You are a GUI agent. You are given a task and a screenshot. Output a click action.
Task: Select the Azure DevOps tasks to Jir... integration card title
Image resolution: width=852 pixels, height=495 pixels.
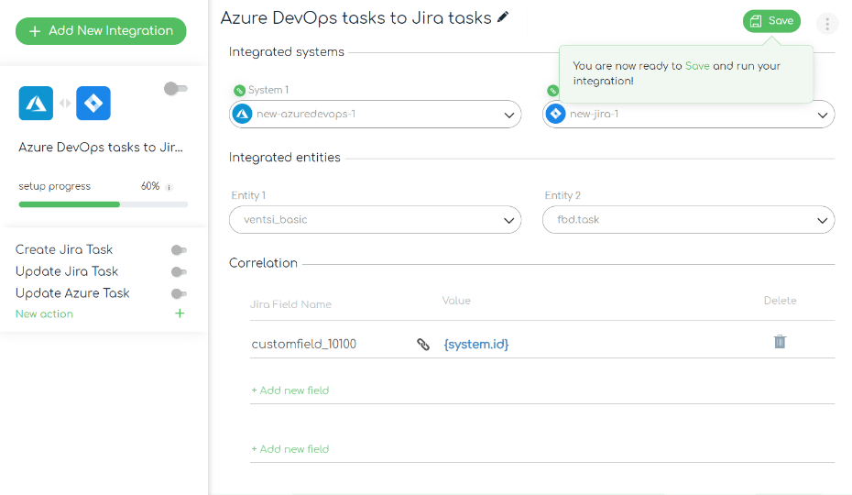coord(101,148)
